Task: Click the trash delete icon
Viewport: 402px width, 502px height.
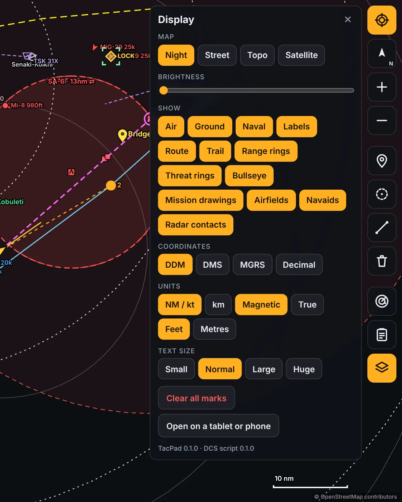Action: point(382,261)
